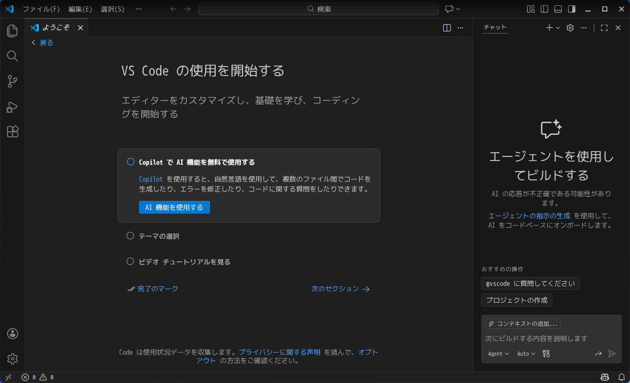
Task: Go back with the navigation arrow
Action: coord(174,9)
